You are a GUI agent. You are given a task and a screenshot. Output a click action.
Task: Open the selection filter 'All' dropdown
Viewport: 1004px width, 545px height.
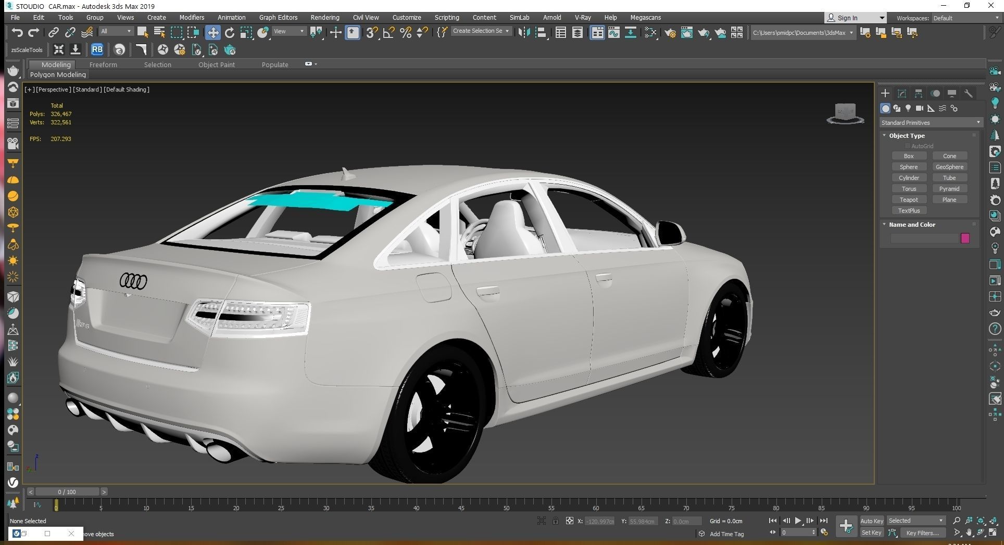pyautogui.click(x=116, y=31)
